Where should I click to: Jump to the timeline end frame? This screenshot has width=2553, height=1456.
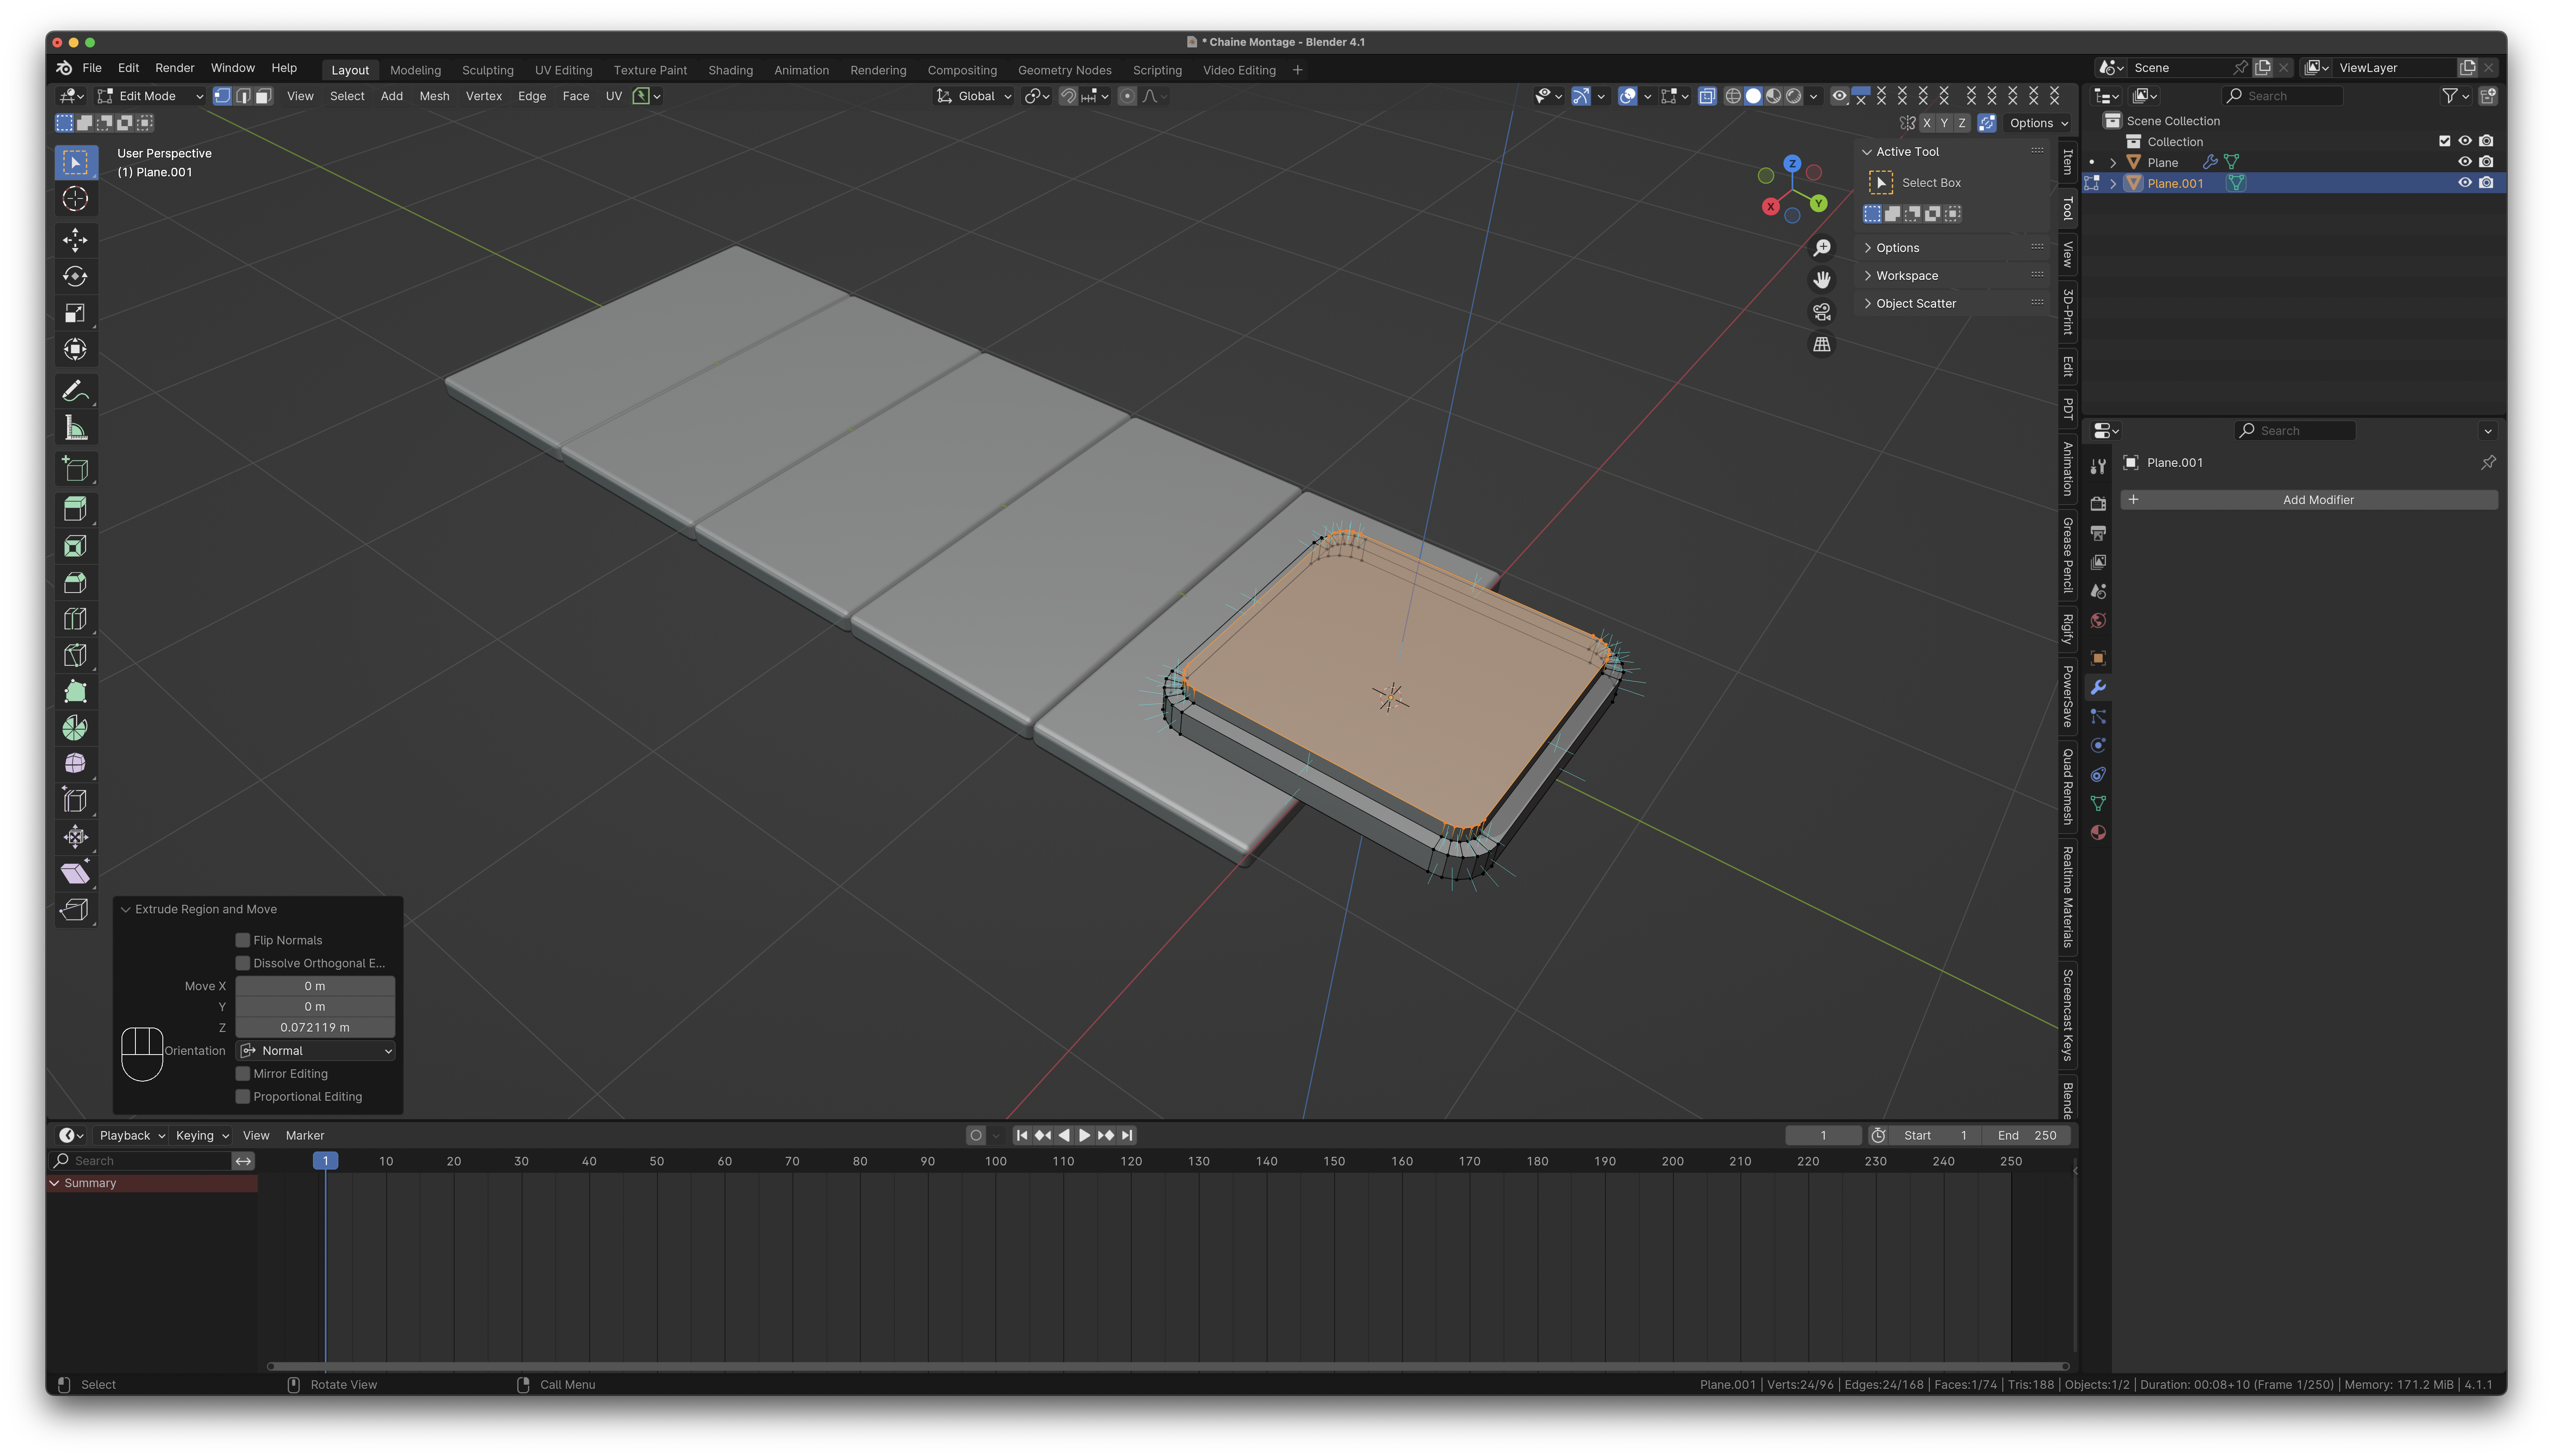coord(1127,1136)
